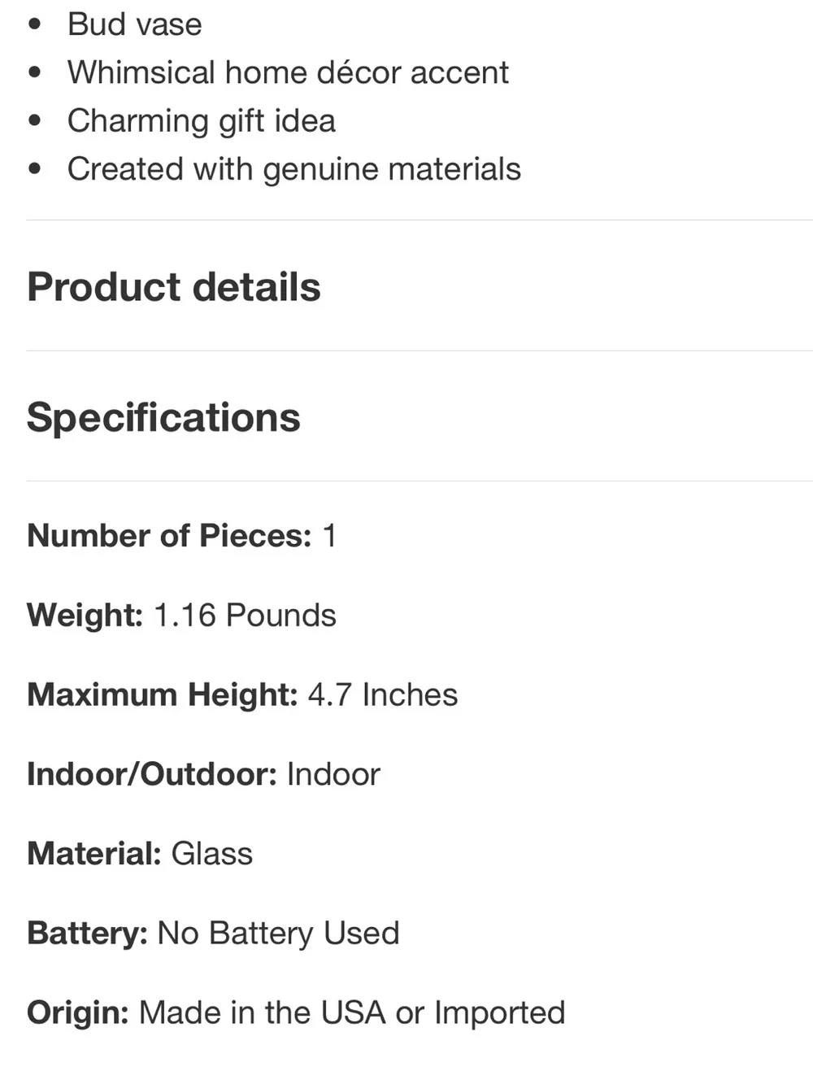This screenshot has width=813, height=1084.
Task: Select the Bud vase bullet text
Action: [x=134, y=24]
